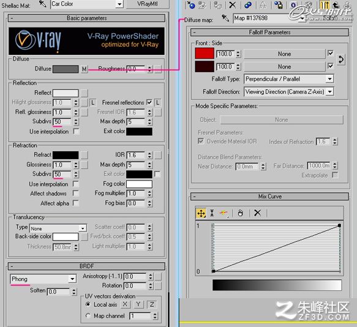Toggle Reflection Use interpolation checkbox
The width and height of the screenshot is (357, 327).
77,132
